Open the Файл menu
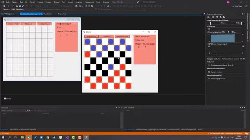Image resolution: width=250 pixels, height=140 pixels. click(7, 2)
